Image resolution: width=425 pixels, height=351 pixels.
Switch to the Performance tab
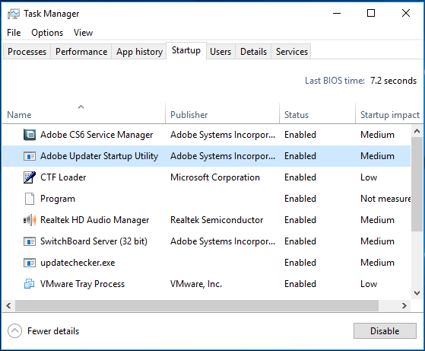[x=81, y=52]
